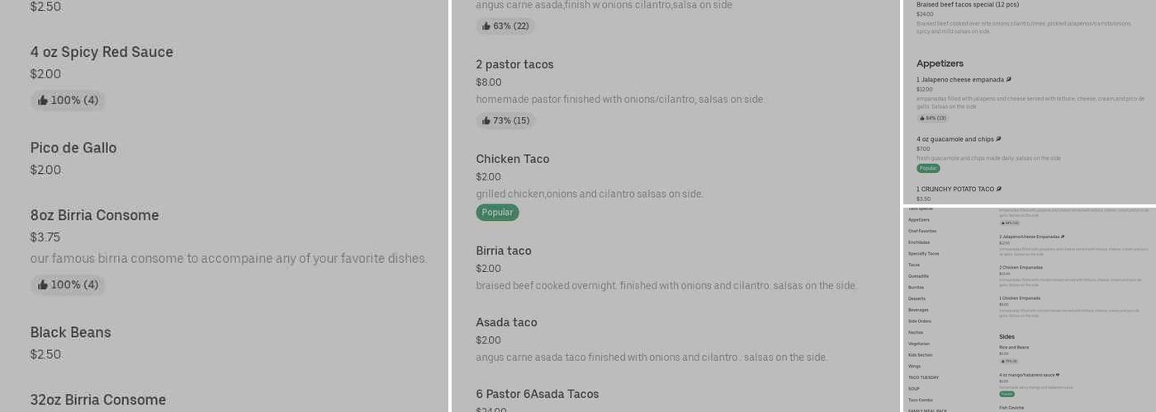Click thumbs-up rating icon under 8oz Birria Consome
The height and width of the screenshot is (412, 1156).
pos(43,285)
